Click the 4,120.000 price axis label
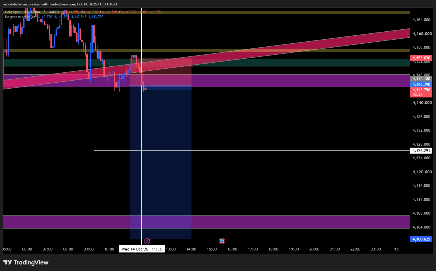The image size is (436, 271). click(422, 172)
